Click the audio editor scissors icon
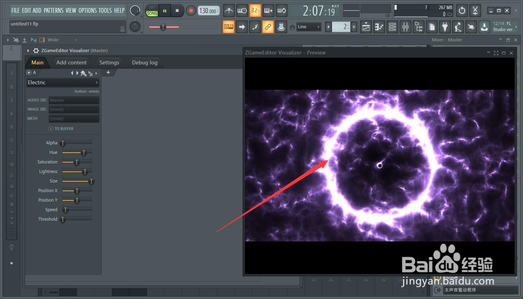Image resolution: width=523 pixels, height=299 pixels. click(475, 11)
